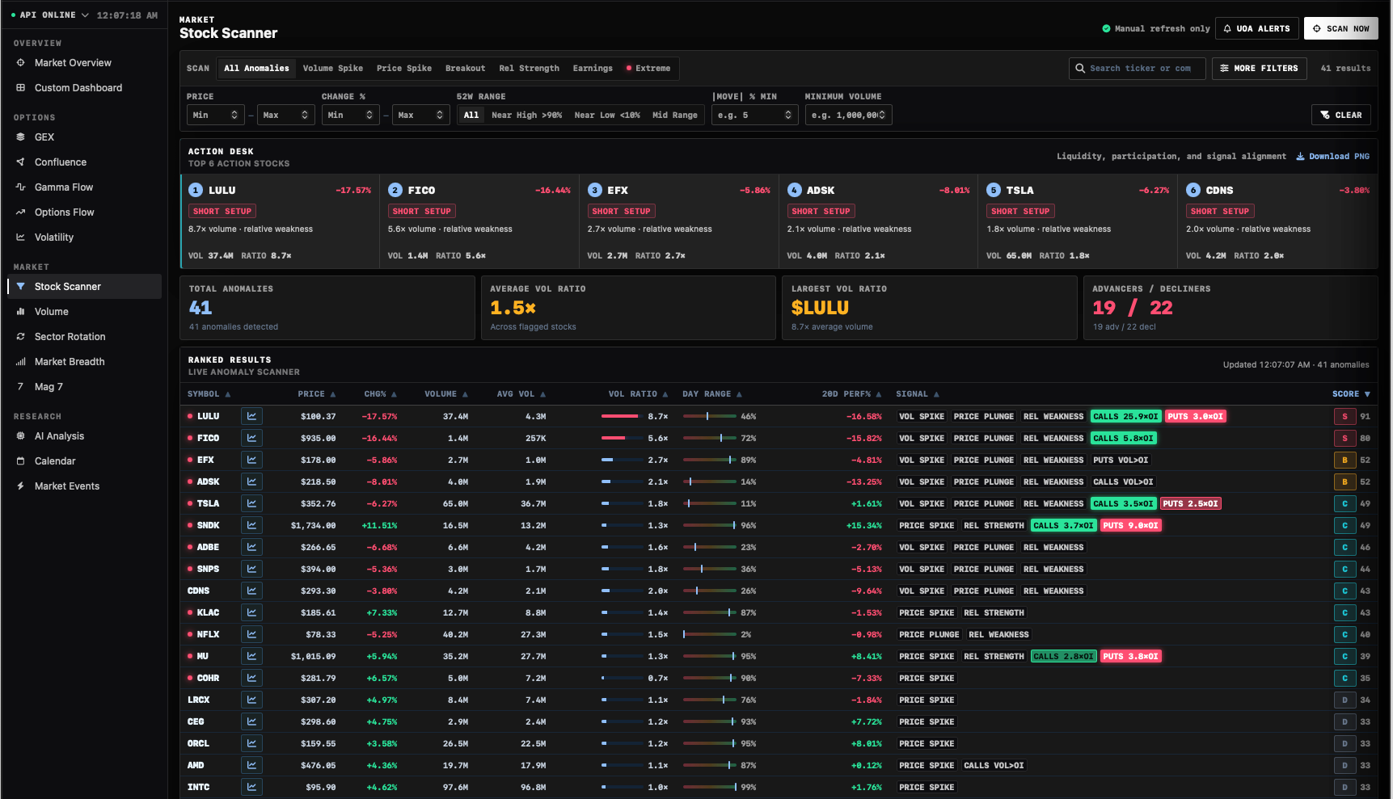This screenshot has height=799, width=1393.
Task: Select All 52W range option
Action: [471, 116]
